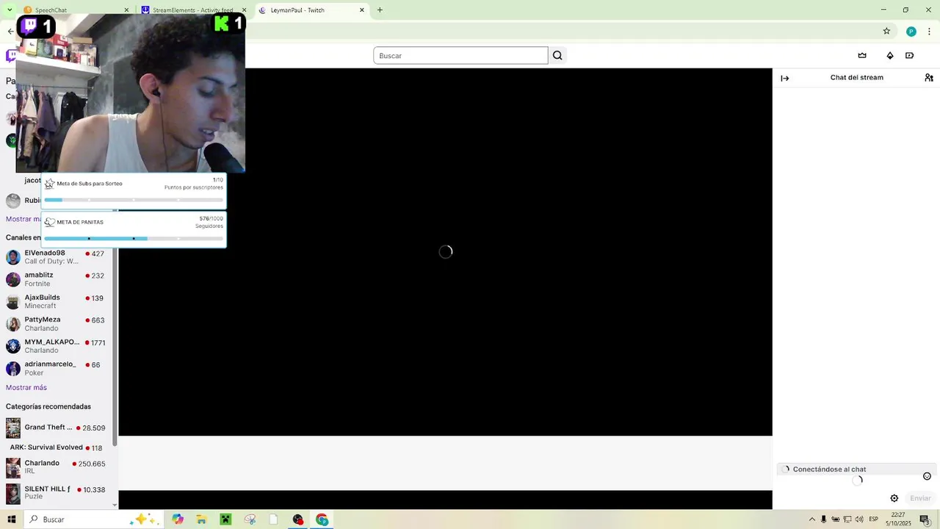Screen dimensions: 940x529
Task: Show hidden system tray icons
Action: [811, 519]
